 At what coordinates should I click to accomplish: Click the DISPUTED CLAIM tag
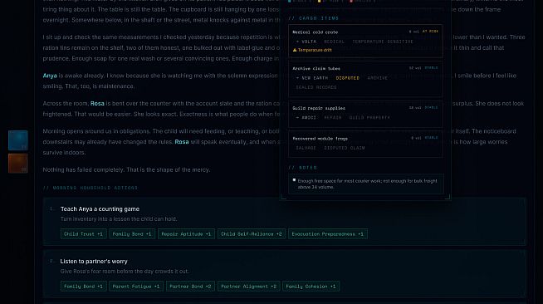tap(345, 148)
